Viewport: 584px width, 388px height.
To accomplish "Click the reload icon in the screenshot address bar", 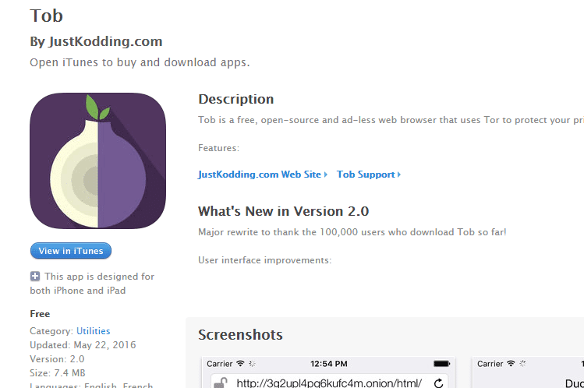I will click(x=438, y=383).
